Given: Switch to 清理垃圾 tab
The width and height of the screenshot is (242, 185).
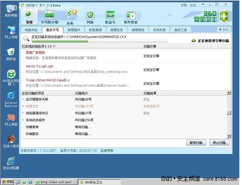Looking at the screenshot, I should 117,30.
